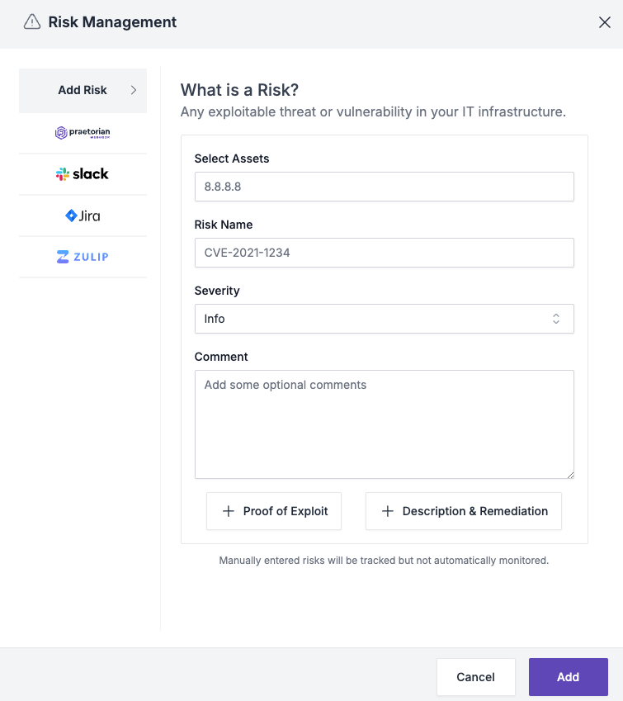Expand the Add Risk section chevron
Image resolution: width=623 pixels, height=701 pixels.
135,90
